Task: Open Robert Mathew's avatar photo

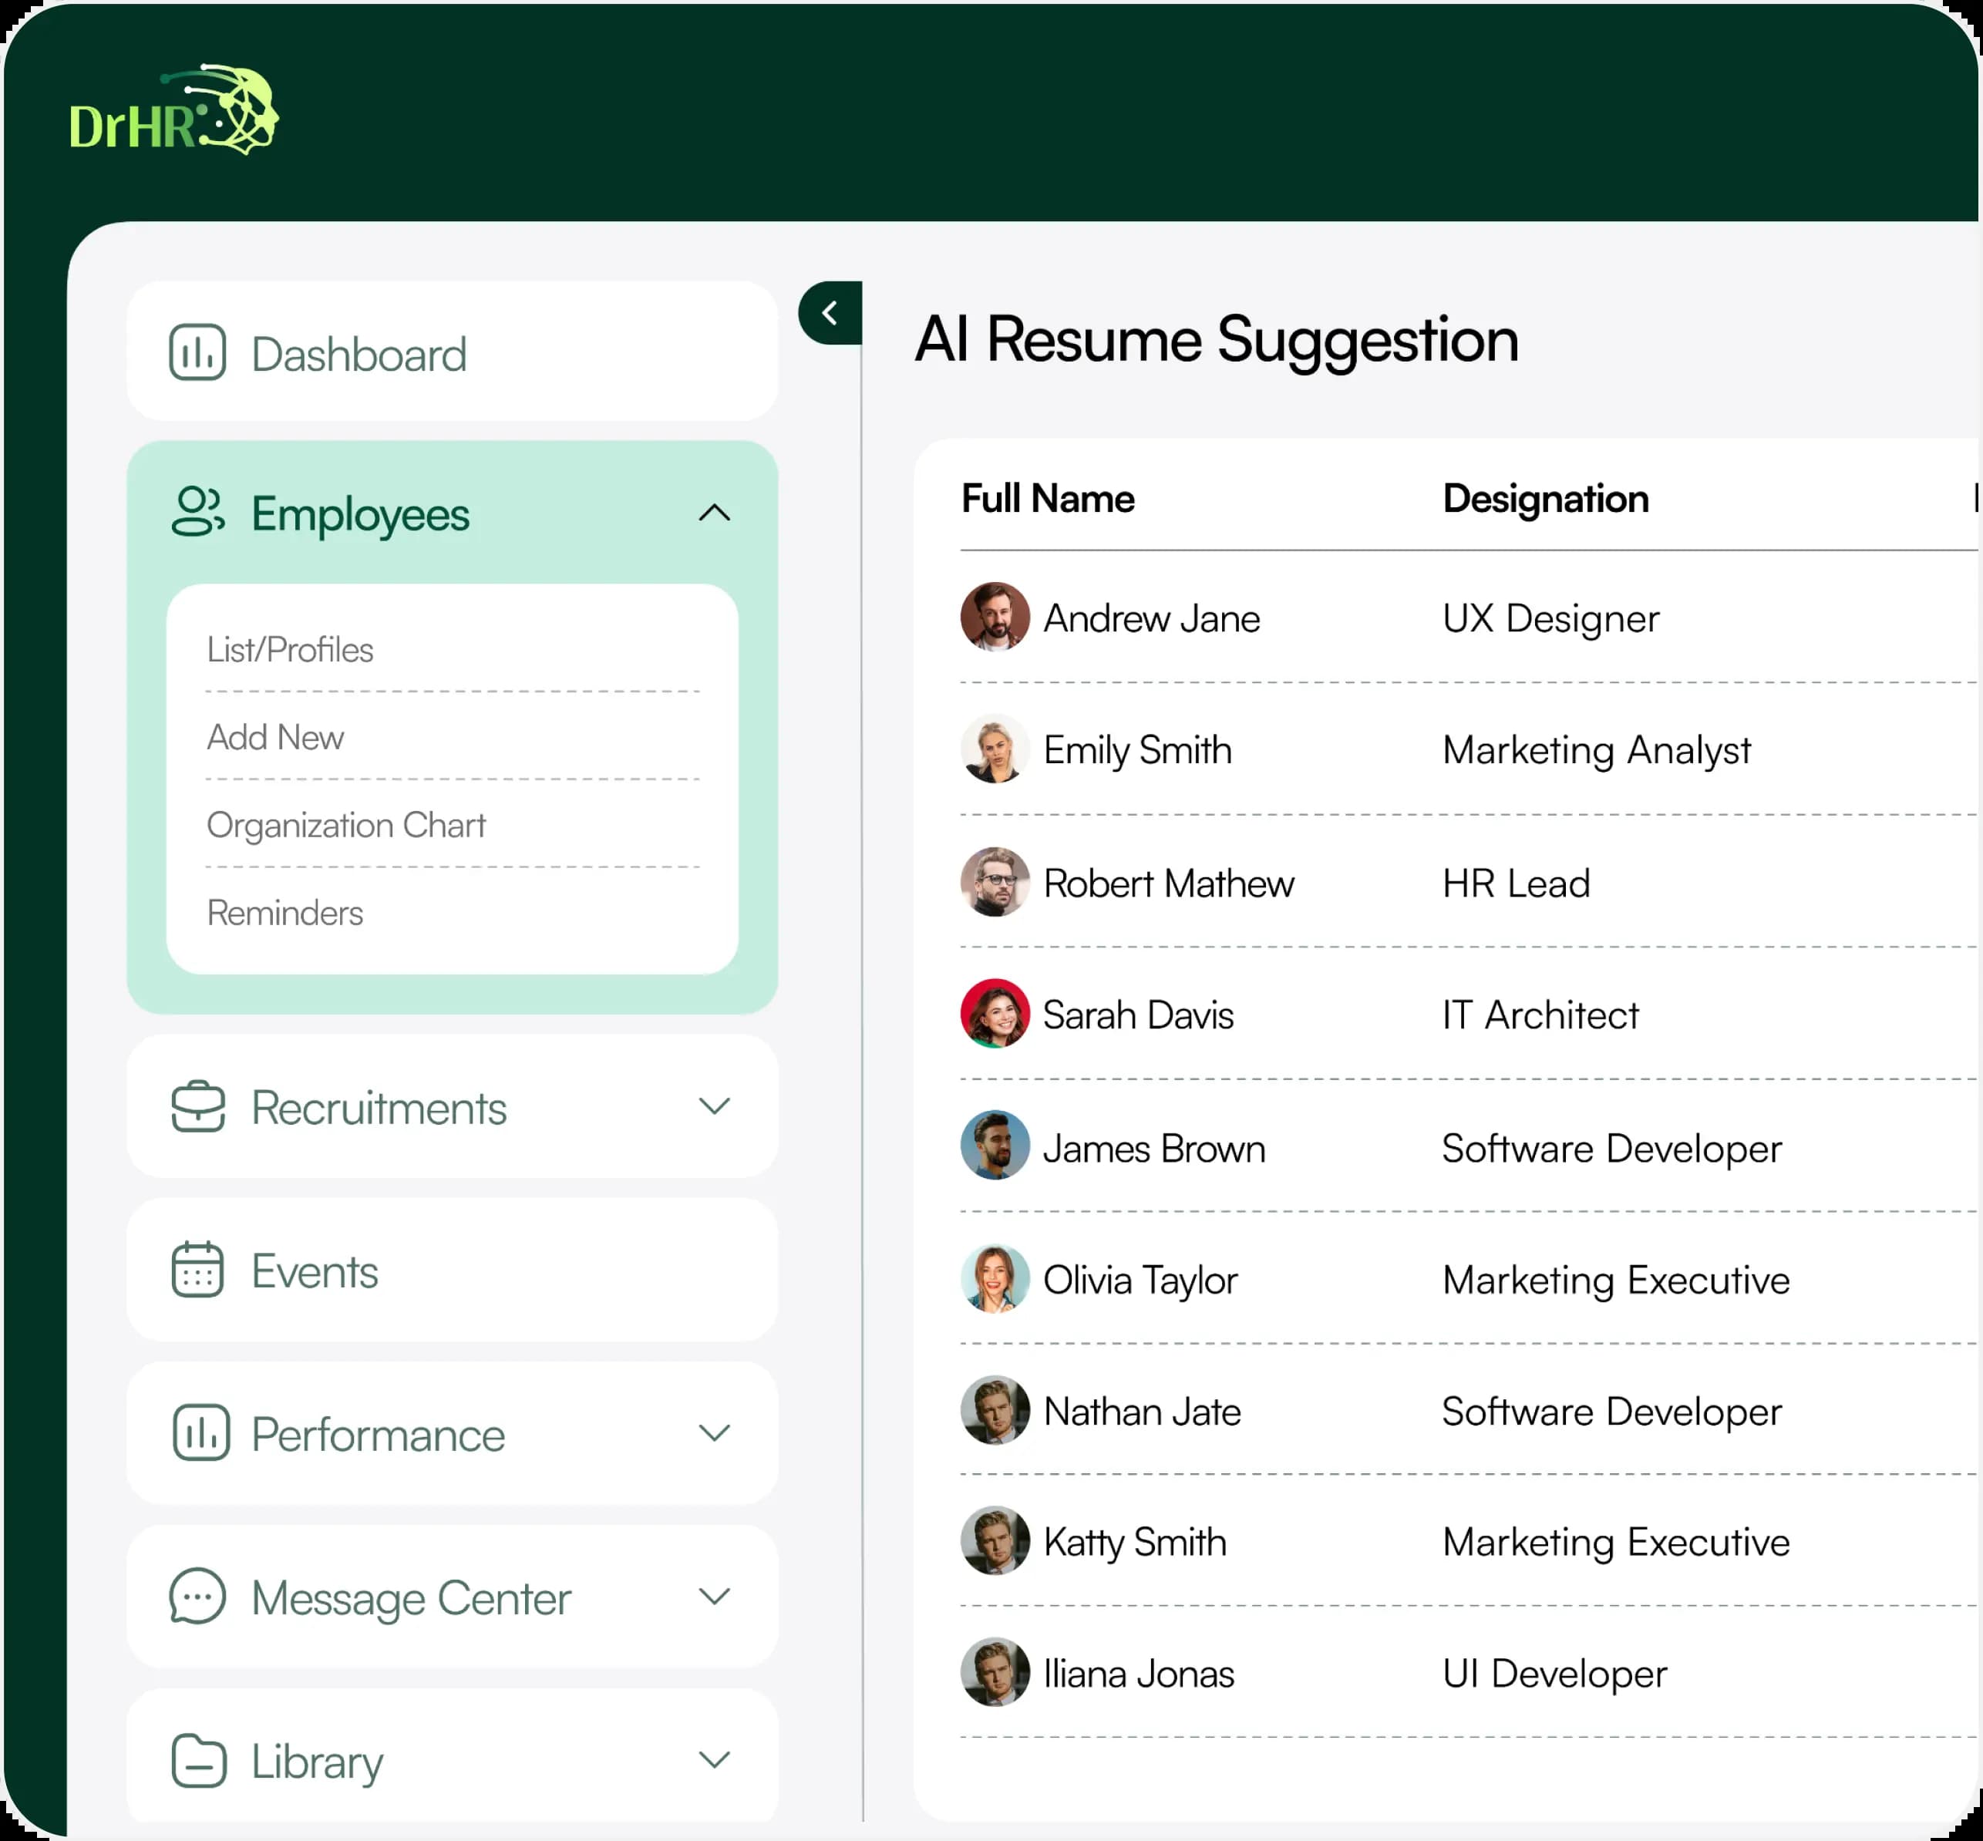Action: [x=995, y=882]
